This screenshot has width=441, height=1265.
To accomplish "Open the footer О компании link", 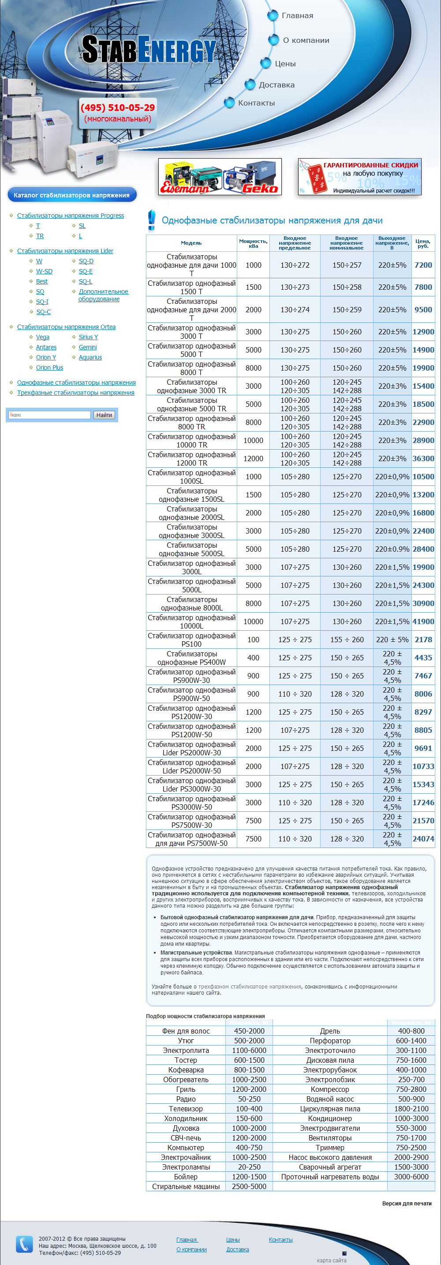I will tap(191, 1249).
